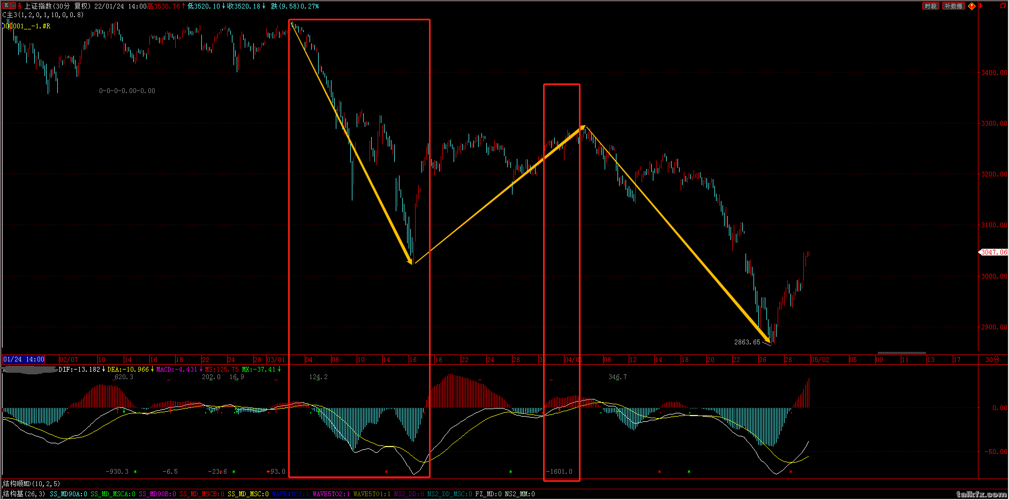Click the WAVE5TO1:1 value
Viewport: 1009px width, 500px height.
point(372,494)
